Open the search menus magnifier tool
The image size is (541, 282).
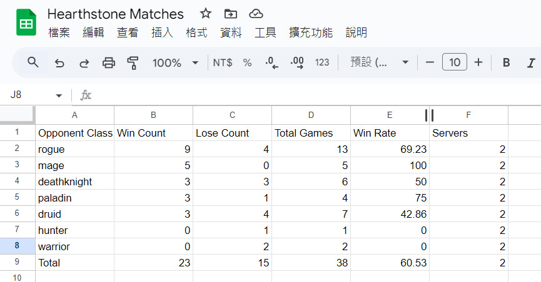coord(33,62)
